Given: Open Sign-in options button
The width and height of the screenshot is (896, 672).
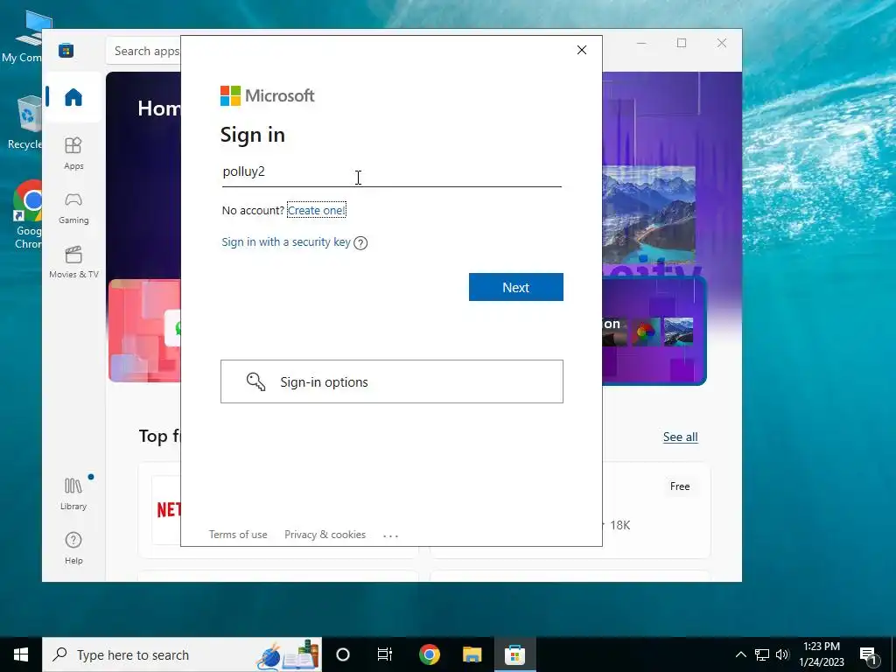Looking at the screenshot, I should (x=392, y=381).
